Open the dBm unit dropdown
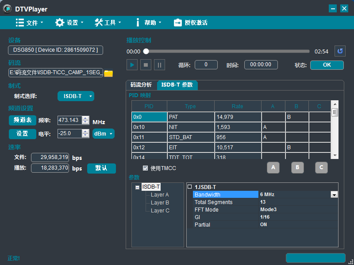Viewport: 354px width, 265px height. tap(103, 133)
